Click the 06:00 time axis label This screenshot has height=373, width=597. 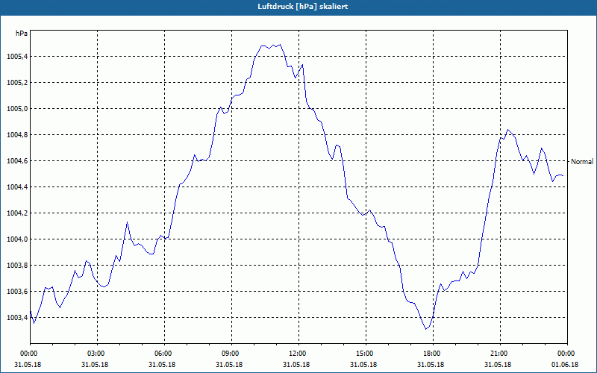click(164, 354)
